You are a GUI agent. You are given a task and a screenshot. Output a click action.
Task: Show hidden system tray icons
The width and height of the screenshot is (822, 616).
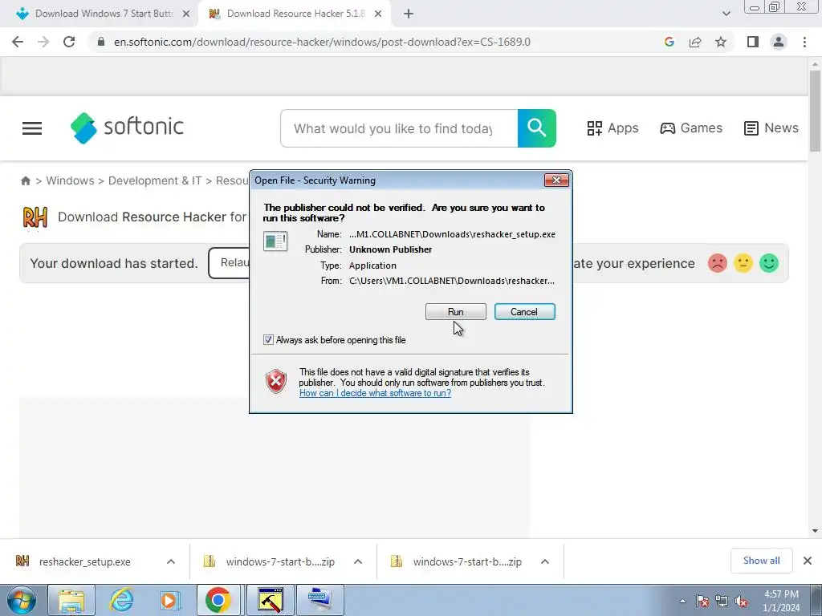tap(682, 602)
